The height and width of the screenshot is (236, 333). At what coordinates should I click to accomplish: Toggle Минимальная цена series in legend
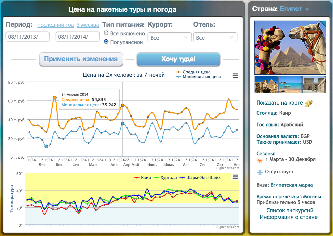coord(198,77)
